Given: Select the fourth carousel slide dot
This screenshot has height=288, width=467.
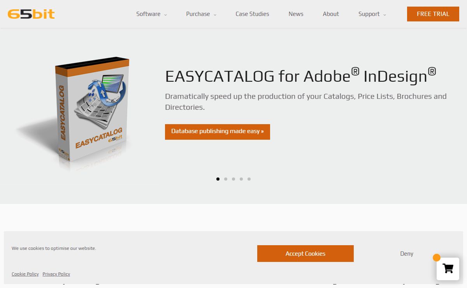Looking at the screenshot, I should [x=241, y=179].
